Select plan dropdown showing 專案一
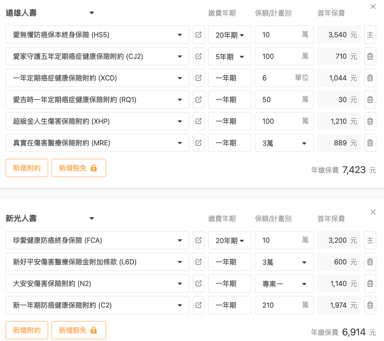 (284, 283)
